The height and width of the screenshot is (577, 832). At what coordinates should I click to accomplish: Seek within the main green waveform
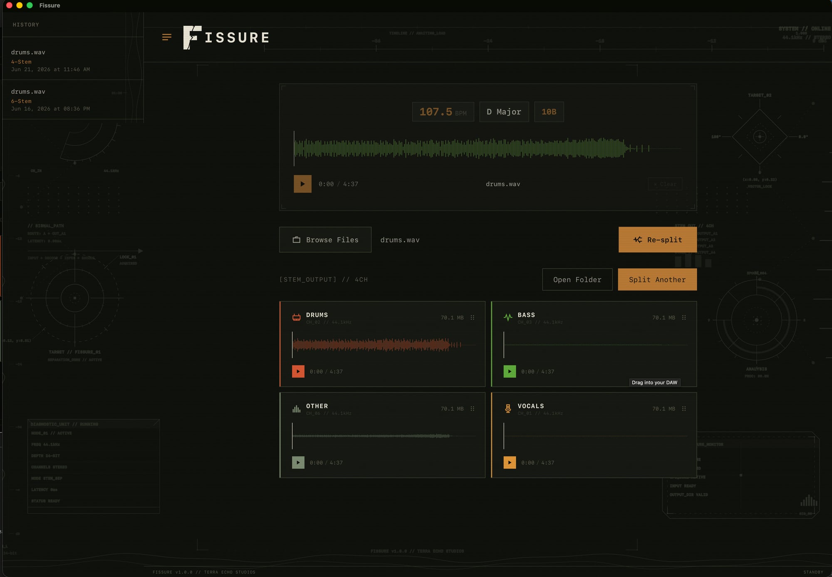coord(488,148)
